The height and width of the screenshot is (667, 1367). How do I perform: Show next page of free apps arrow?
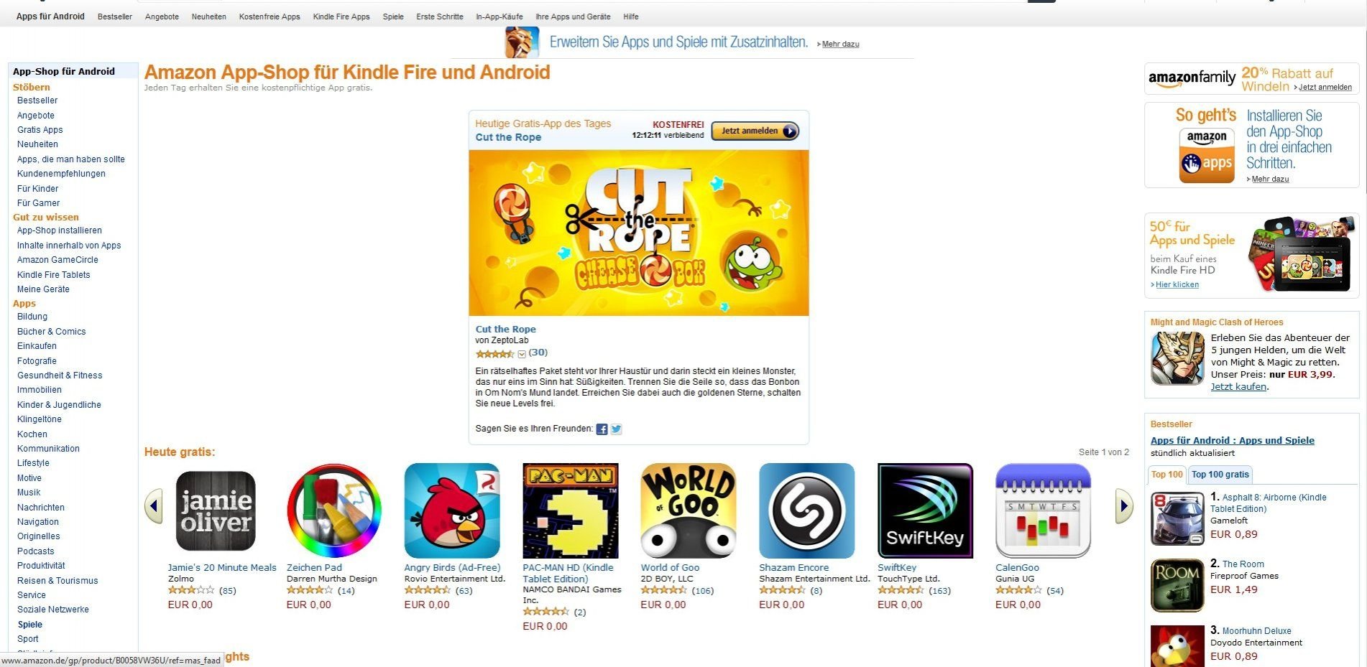[x=1124, y=506]
